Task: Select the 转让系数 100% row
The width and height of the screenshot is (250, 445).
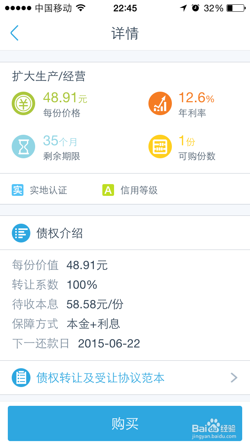Action: click(55, 285)
